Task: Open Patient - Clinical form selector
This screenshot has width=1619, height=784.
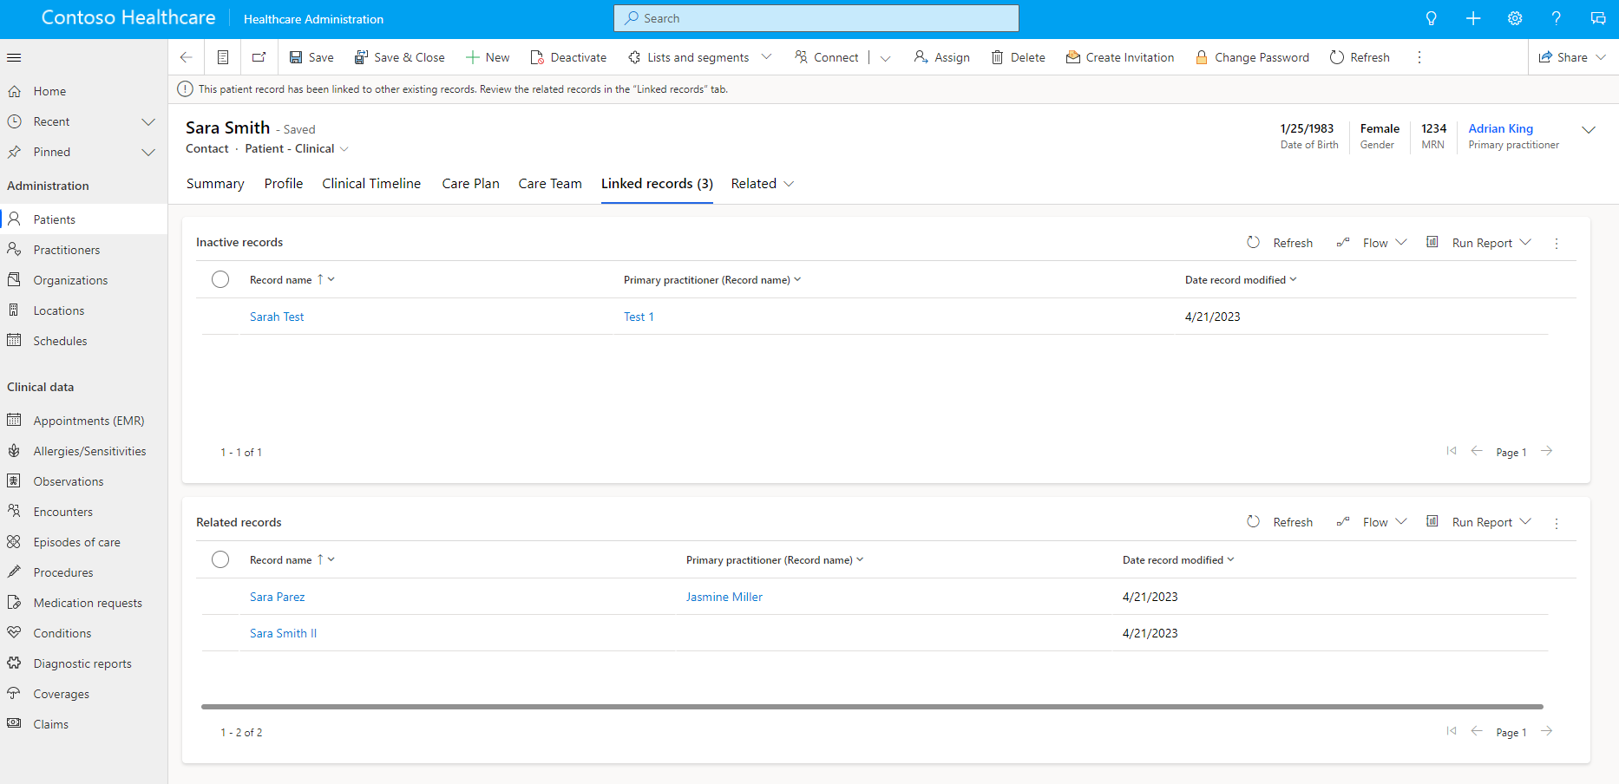Action: (297, 148)
